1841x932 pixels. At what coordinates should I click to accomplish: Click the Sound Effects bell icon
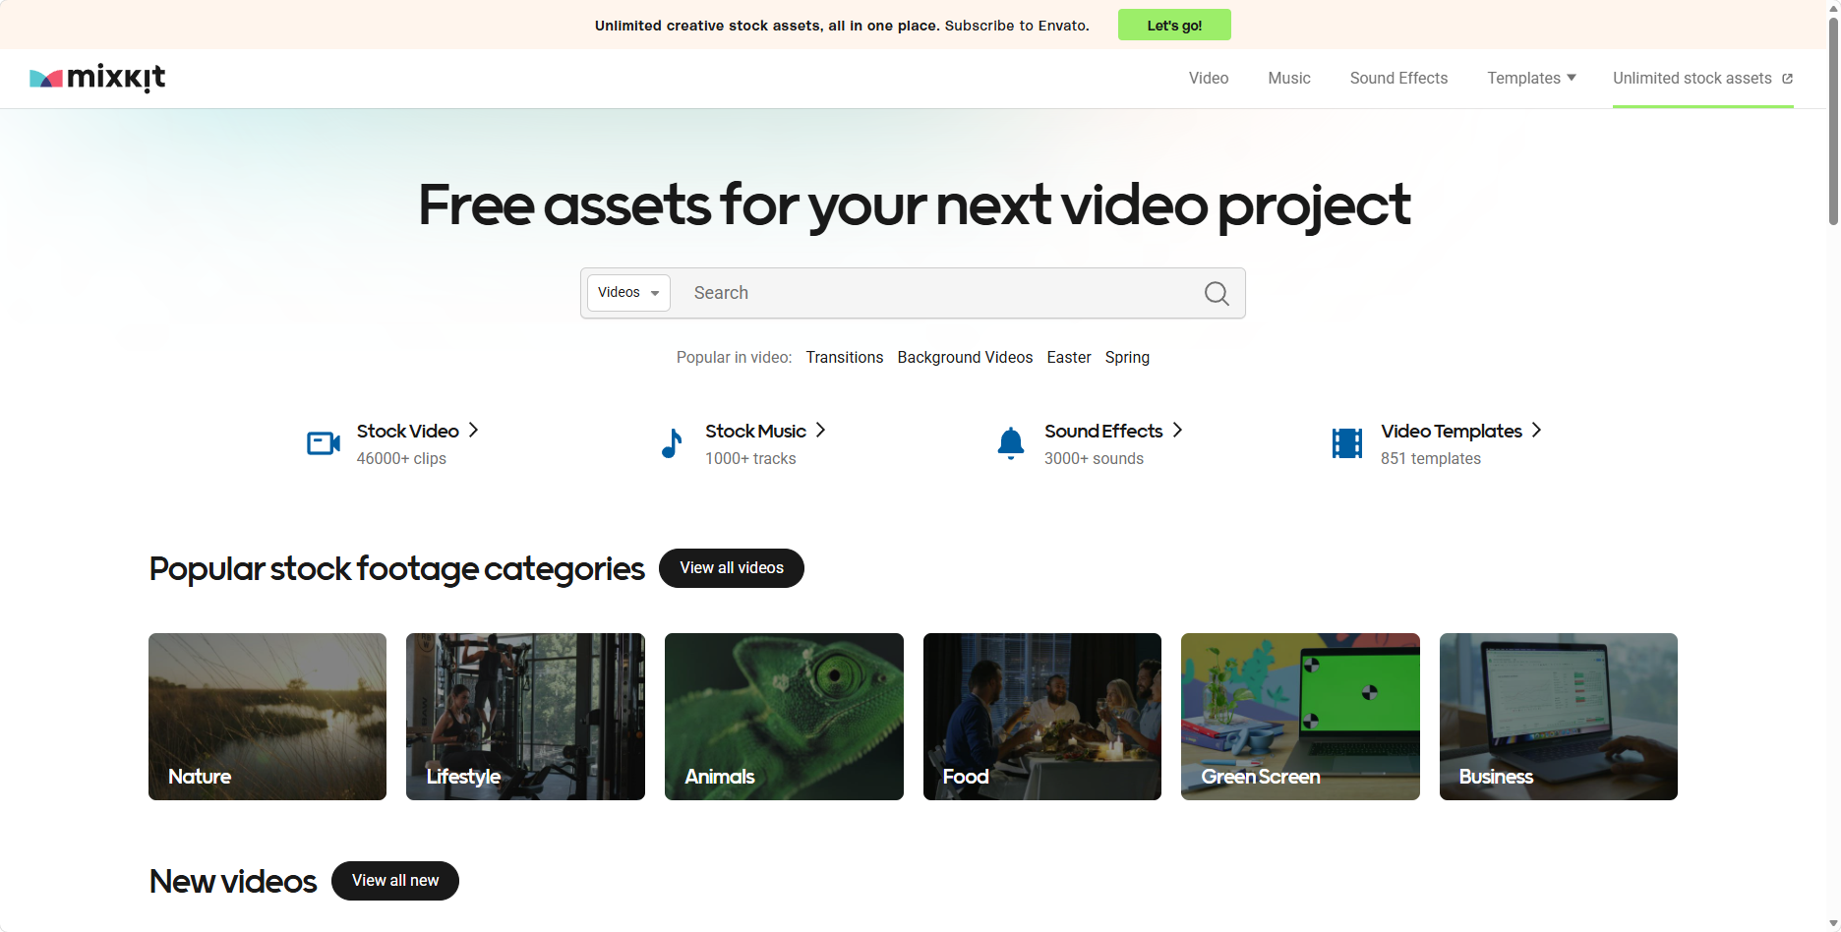(1010, 443)
